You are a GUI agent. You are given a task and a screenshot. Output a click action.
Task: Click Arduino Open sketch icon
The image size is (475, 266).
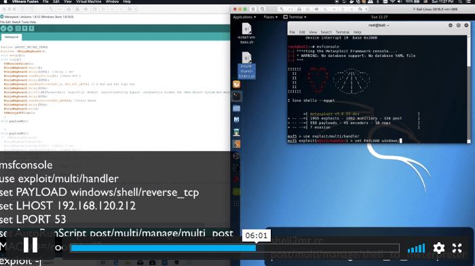click(x=24, y=28)
